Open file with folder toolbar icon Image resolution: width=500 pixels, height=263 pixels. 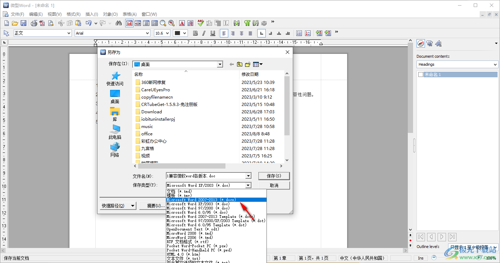(x=15, y=23)
